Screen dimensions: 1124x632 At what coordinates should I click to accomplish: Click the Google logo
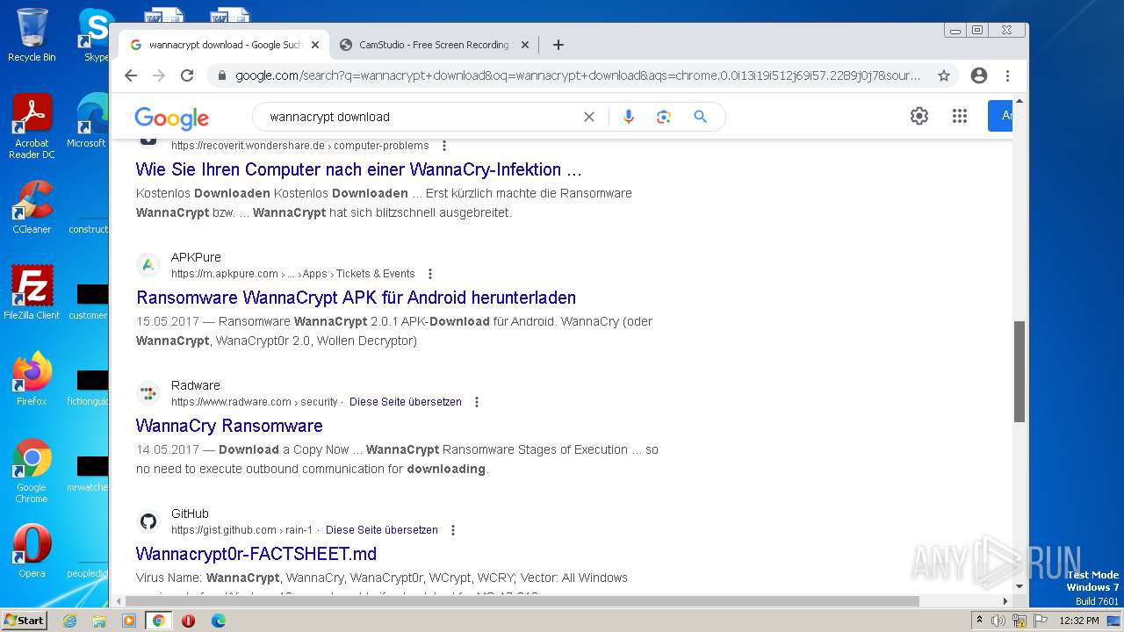pyautogui.click(x=171, y=118)
